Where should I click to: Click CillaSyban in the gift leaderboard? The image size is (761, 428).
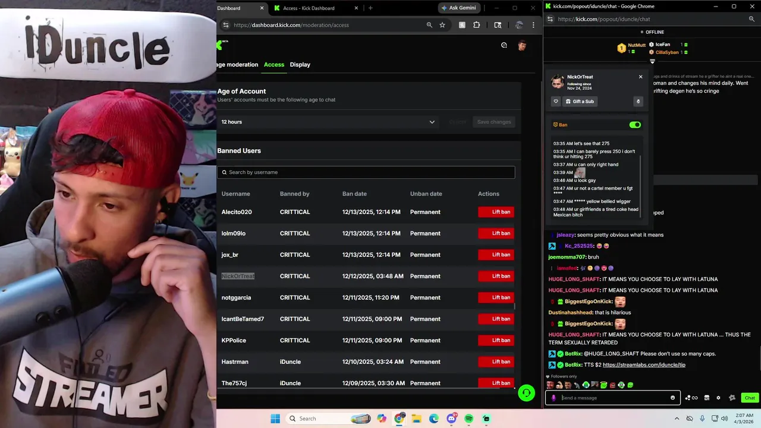(x=667, y=52)
